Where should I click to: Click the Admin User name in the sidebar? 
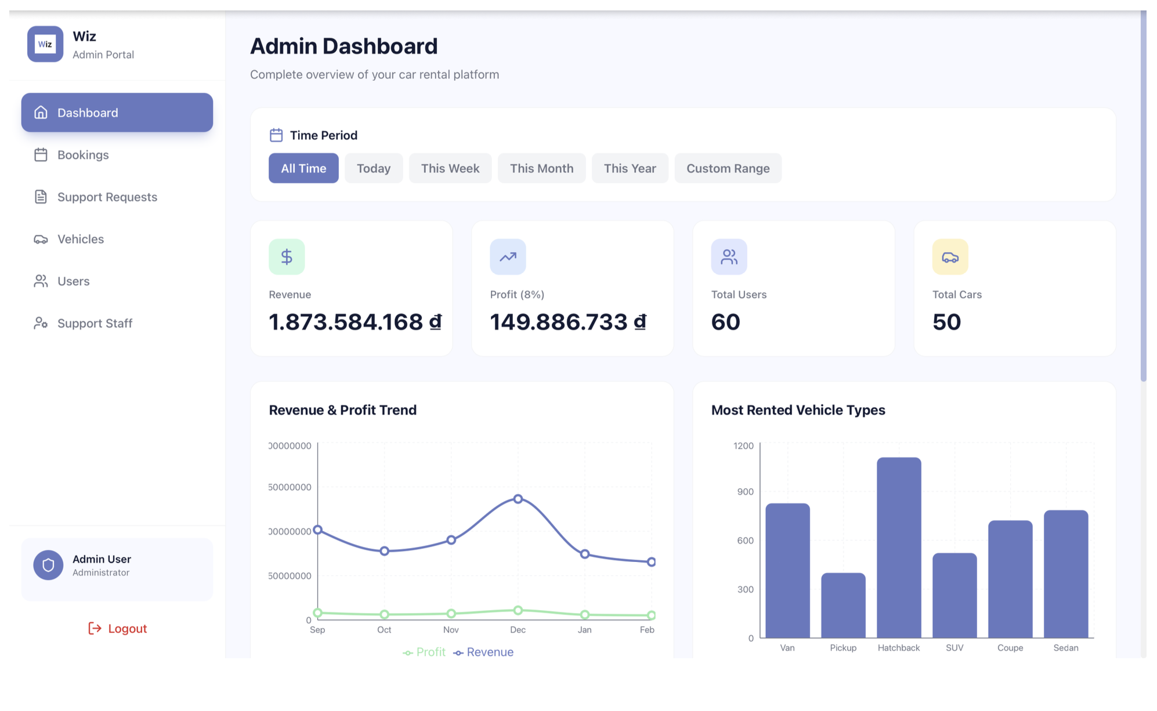click(x=102, y=559)
